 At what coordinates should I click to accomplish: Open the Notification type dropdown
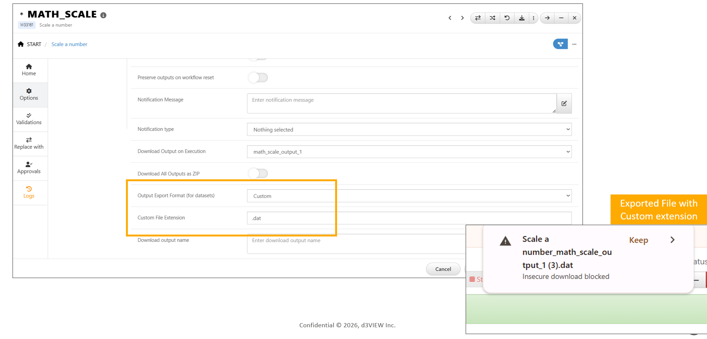click(409, 129)
